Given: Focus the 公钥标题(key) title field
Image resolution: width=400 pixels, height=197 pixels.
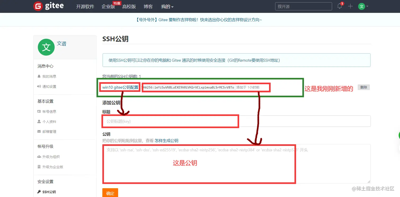Looking at the screenshot, I should 237,121.
